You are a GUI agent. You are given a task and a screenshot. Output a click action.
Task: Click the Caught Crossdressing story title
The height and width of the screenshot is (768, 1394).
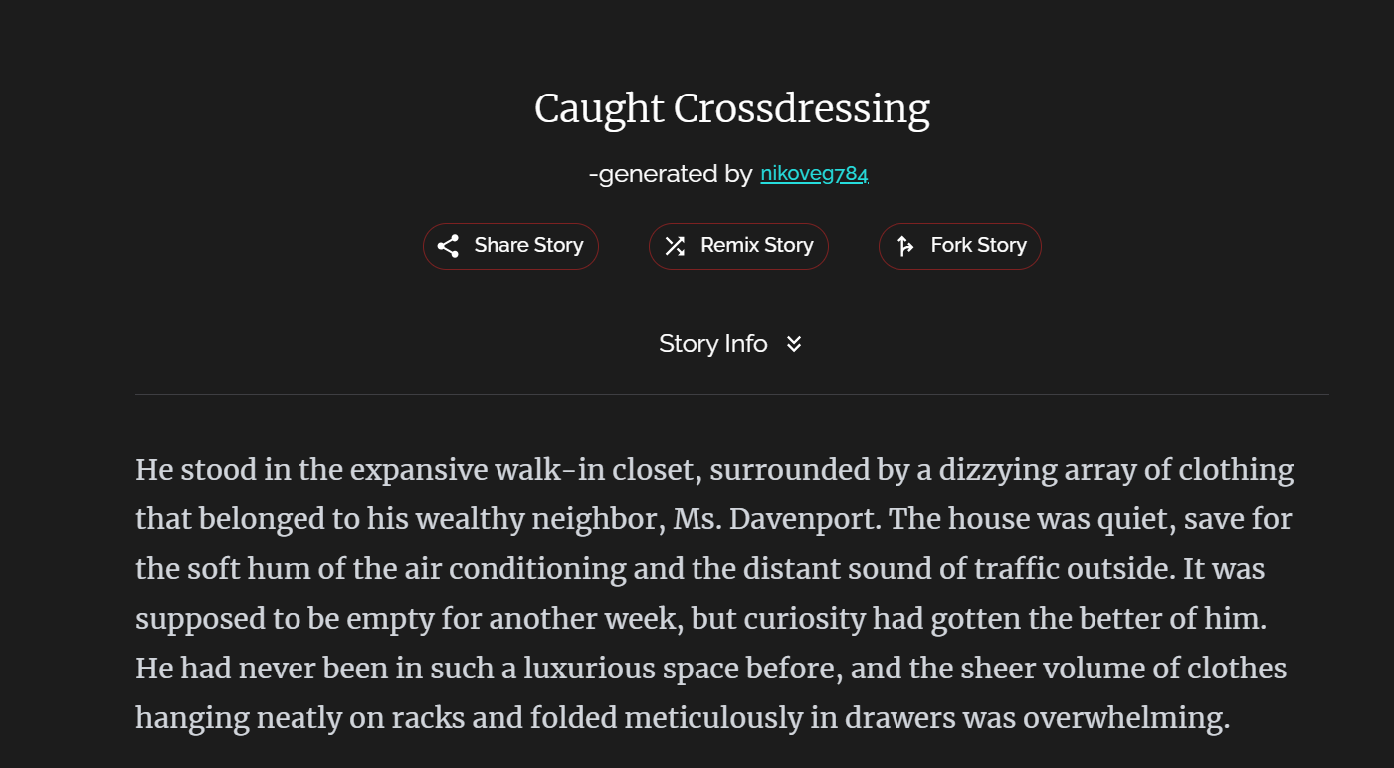click(x=732, y=108)
